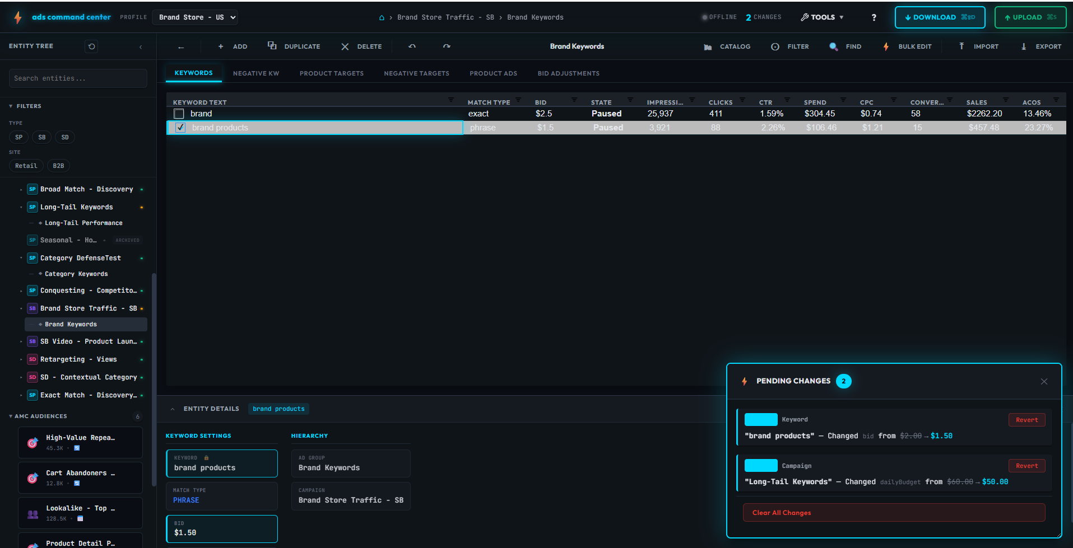Open the Brand Store - US profile dropdown
The height and width of the screenshot is (548, 1073).
(x=194, y=17)
